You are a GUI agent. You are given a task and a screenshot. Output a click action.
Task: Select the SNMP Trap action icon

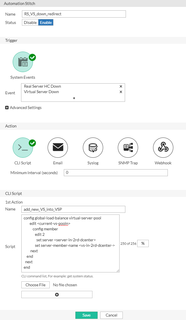(x=128, y=148)
